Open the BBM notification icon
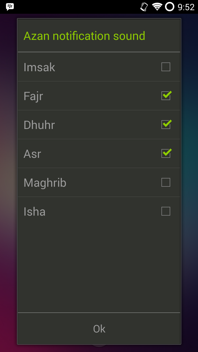 tap(10, 7)
